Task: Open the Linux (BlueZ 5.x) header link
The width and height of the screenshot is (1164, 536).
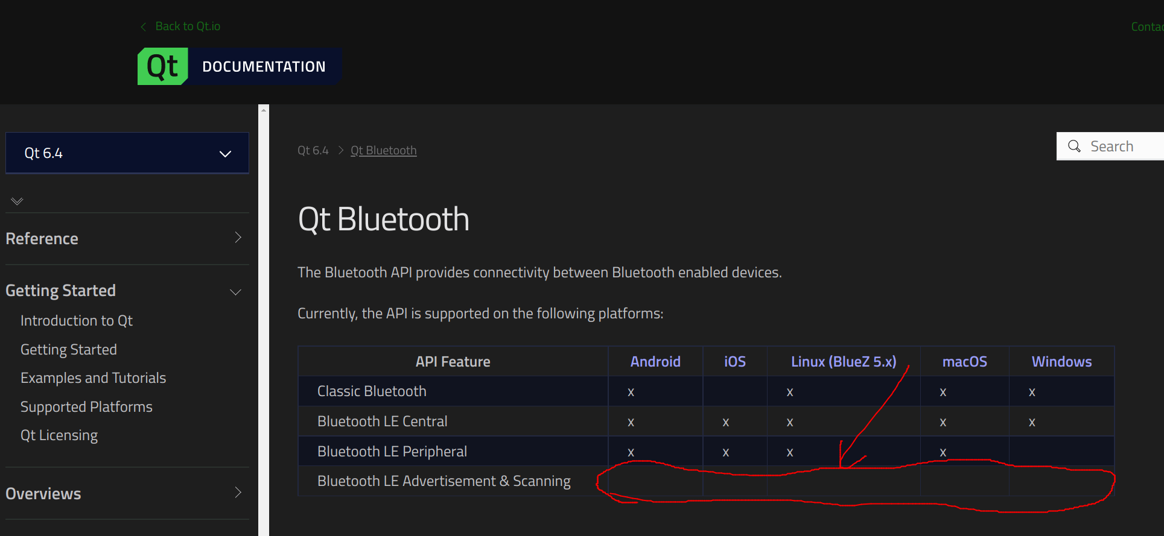Action: pyautogui.click(x=844, y=362)
